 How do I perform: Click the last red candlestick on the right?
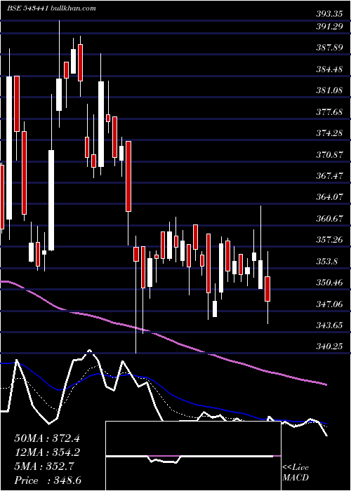[x=267, y=289]
